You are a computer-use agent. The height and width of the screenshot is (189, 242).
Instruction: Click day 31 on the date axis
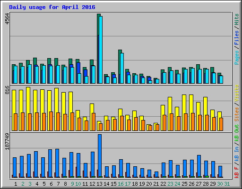(x=227, y=184)
